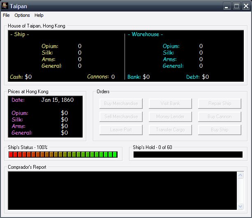Click the Sell Merchandise button
Image resolution: width=252 pixels, height=218 pixels.
pos(121,117)
